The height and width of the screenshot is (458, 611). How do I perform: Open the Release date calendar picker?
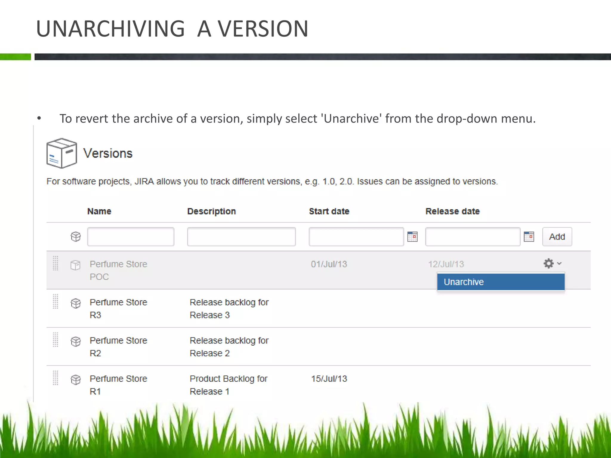tap(529, 237)
